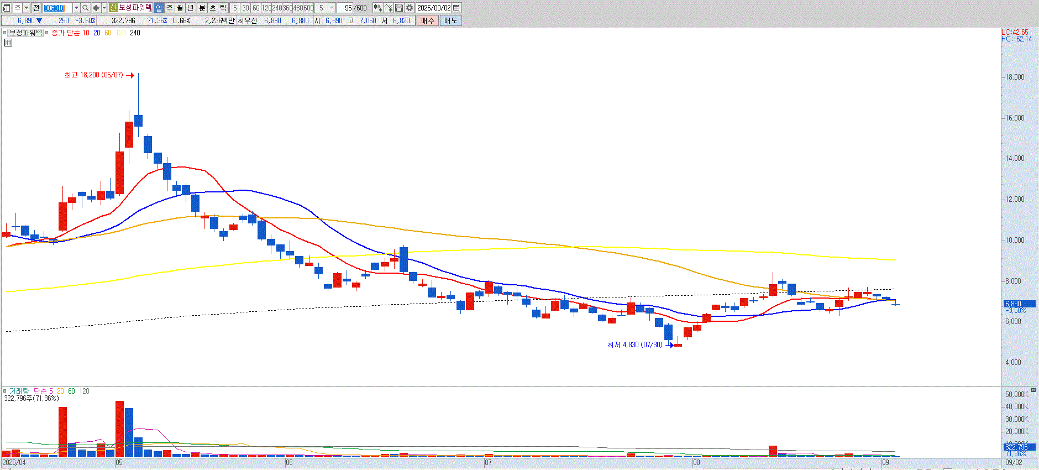
Task: Click the 09/02 date label at axis corner
Action: 1014,462
